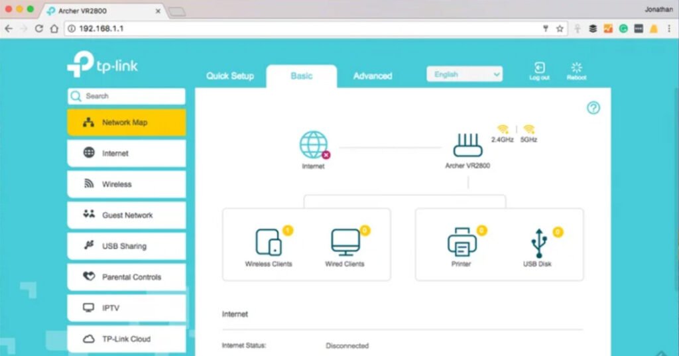The height and width of the screenshot is (356, 679).
Task: Bookmark page using the star icon
Action: pyautogui.click(x=560, y=29)
